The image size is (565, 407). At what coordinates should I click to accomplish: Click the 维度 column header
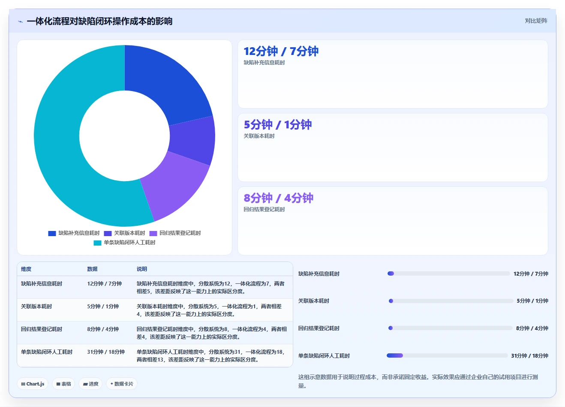tap(26, 269)
